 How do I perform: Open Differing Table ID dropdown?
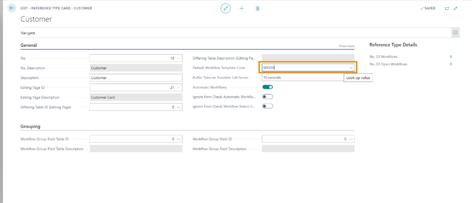pos(179,107)
